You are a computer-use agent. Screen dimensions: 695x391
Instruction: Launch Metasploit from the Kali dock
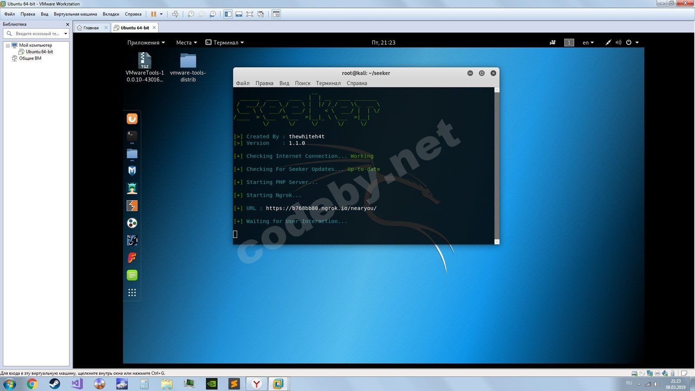click(132, 171)
